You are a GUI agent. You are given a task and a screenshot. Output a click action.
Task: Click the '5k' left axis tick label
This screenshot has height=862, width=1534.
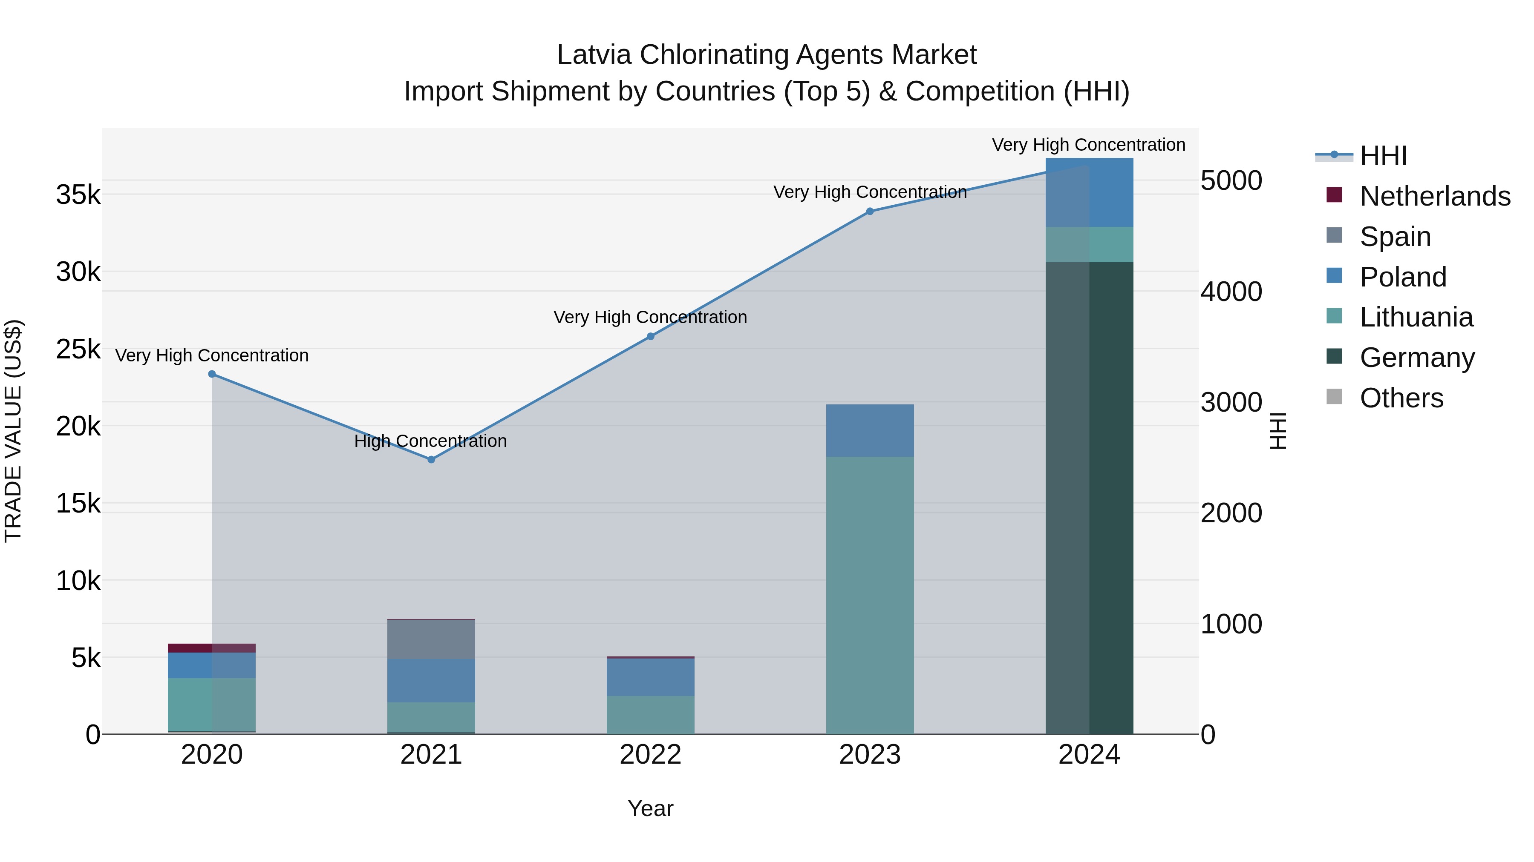[x=87, y=658]
